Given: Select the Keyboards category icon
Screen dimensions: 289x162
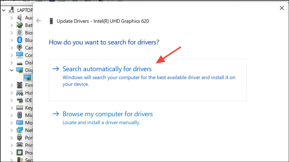Looking at the screenshot, I should 20,108.
